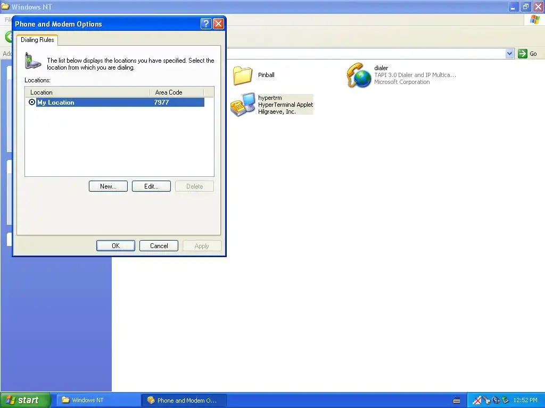Click the phone and modem icon in the dialog
The width and height of the screenshot is (545, 408).
(x=32, y=61)
